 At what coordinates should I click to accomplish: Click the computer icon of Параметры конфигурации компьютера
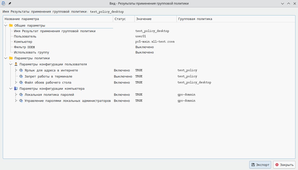(16, 89)
